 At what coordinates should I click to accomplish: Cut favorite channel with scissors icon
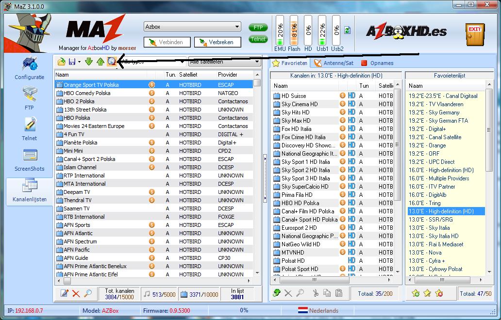pos(316,293)
